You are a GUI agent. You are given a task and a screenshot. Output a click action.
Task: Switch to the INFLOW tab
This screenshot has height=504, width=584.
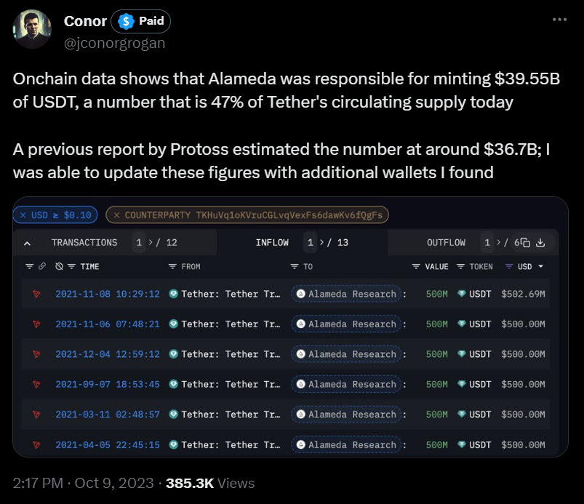coord(272,242)
